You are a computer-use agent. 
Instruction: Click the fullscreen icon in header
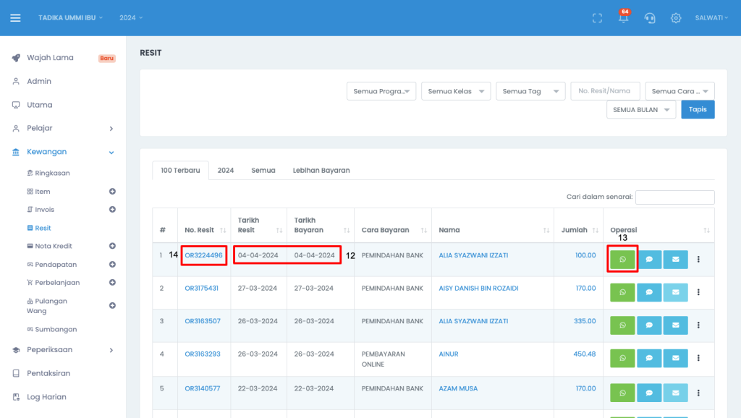tap(597, 18)
